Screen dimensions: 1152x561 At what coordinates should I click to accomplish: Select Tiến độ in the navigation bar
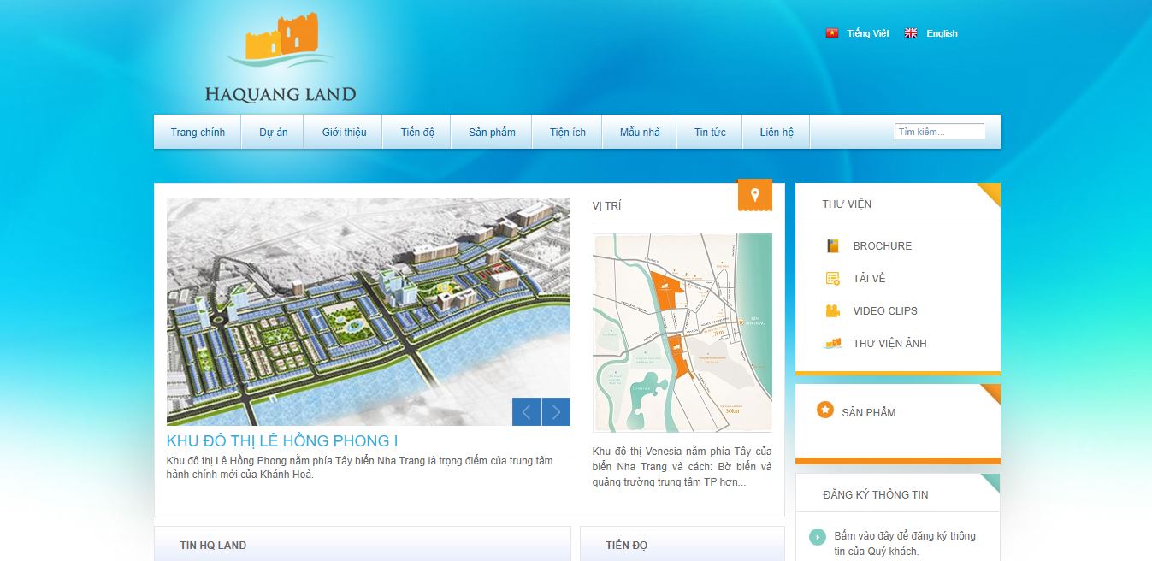[417, 133]
